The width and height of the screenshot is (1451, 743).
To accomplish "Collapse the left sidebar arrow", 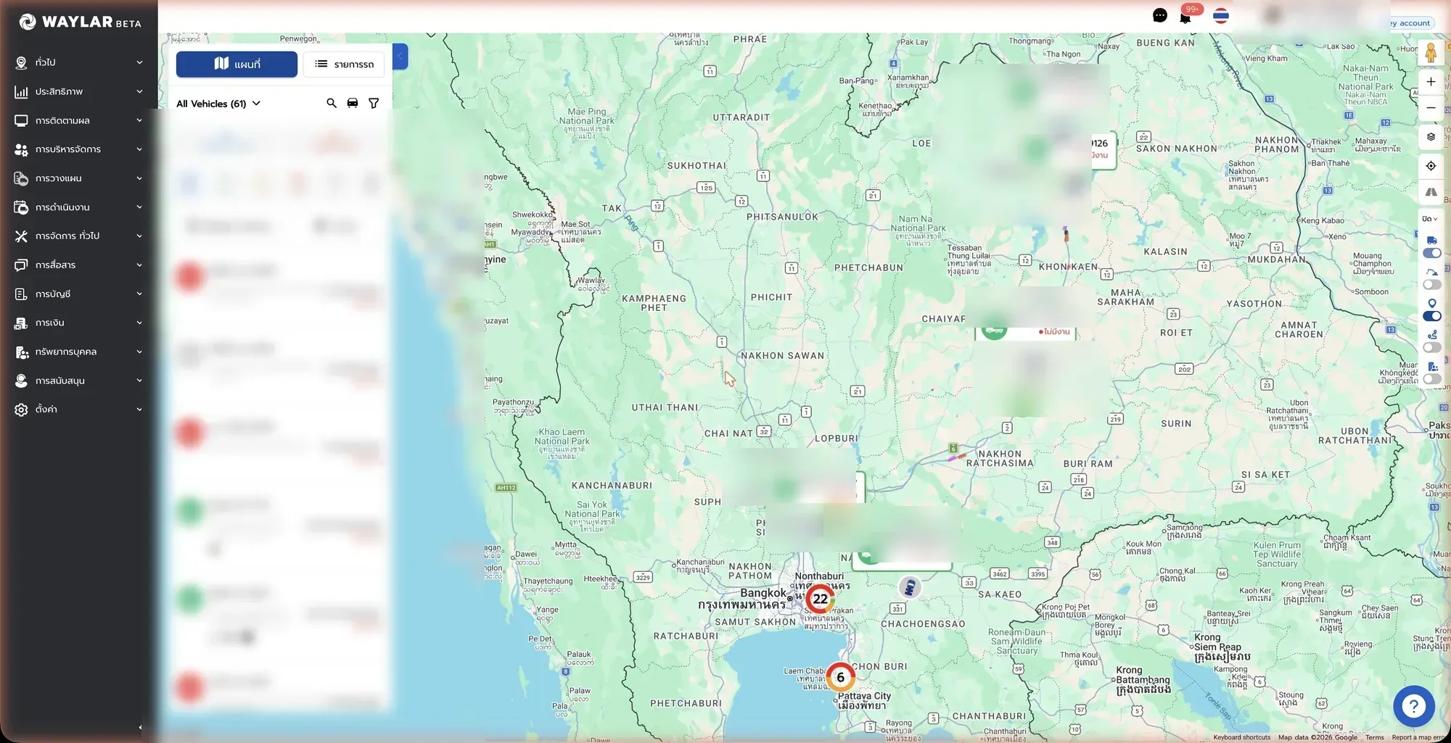I will (140, 727).
